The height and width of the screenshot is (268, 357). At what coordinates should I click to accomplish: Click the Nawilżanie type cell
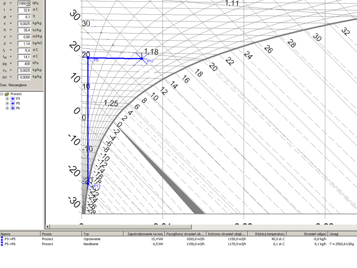(x=91, y=244)
